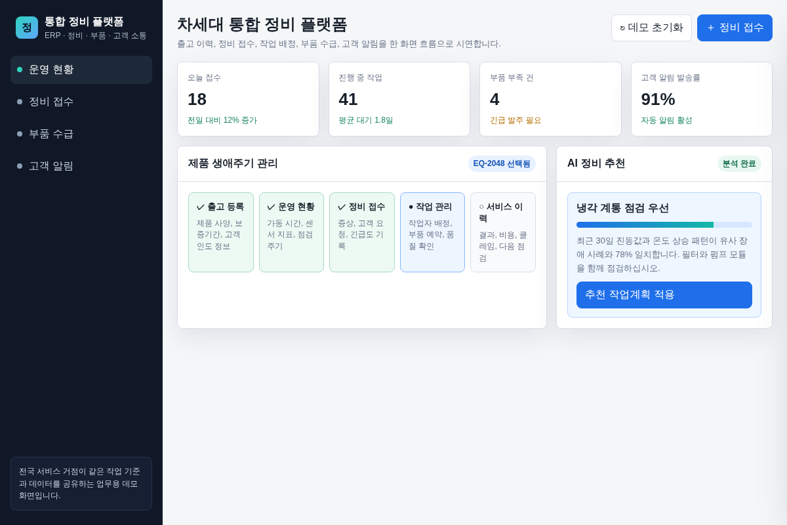Image resolution: width=787 pixels, height=525 pixels.
Task: Select 부품 수급 sidebar item
Action: click(81, 134)
